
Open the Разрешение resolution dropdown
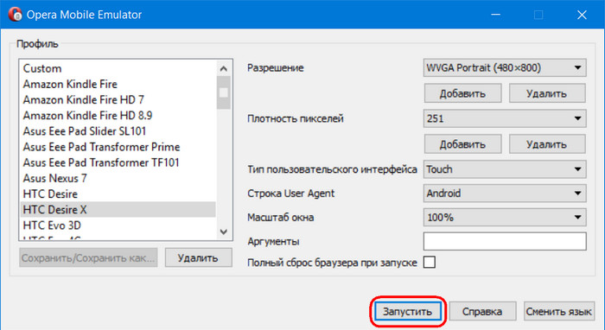(505, 68)
